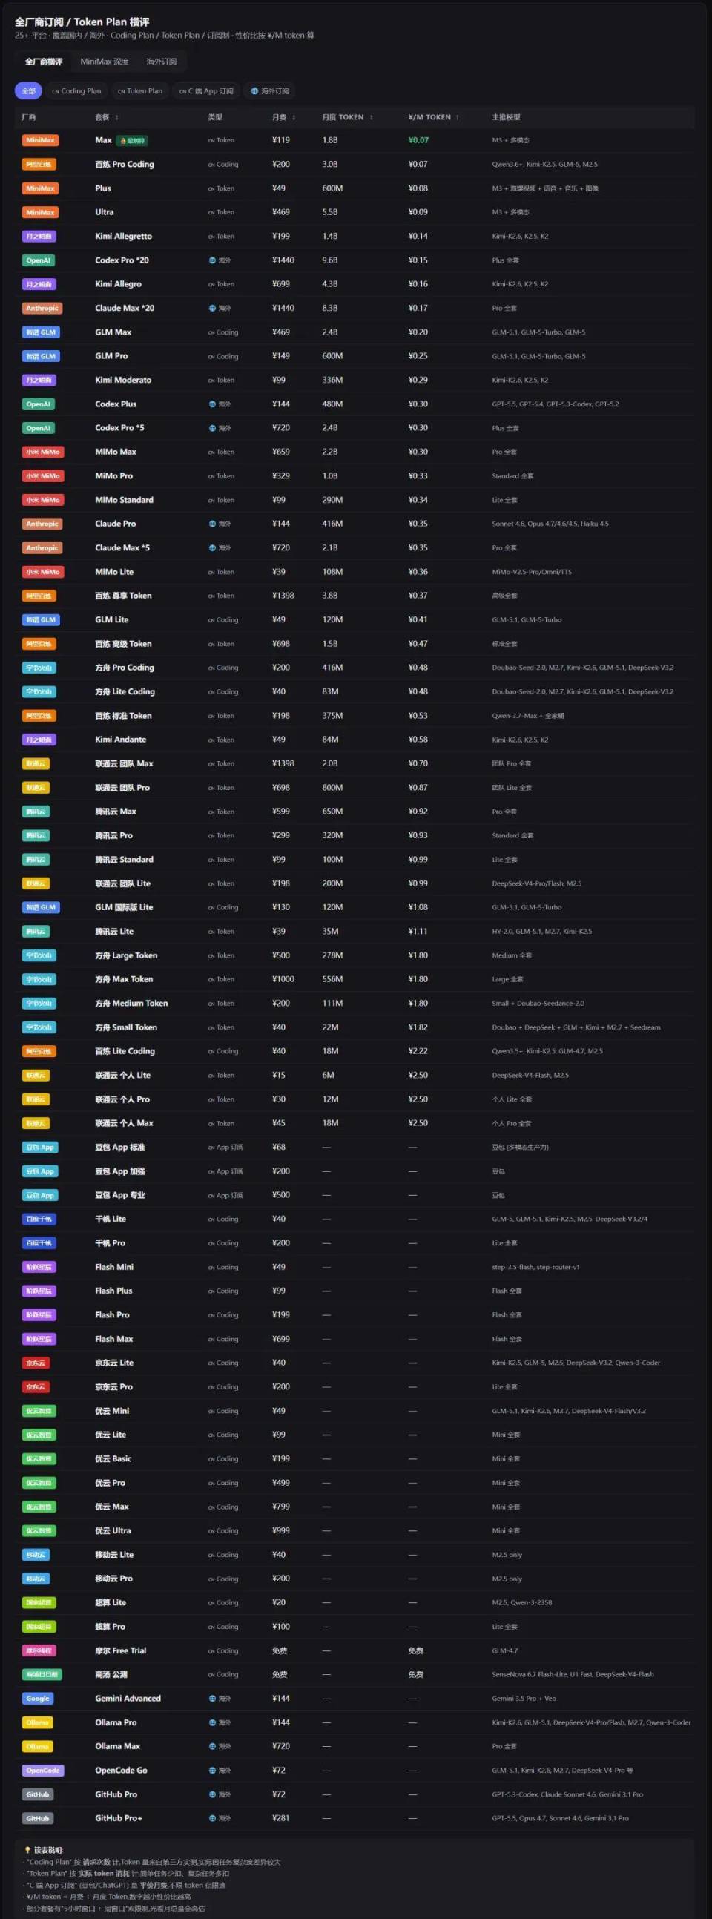Click the globe icon in the Codex Pro *20 row
The width and height of the screenshot is (712, 1919).
tap(212, 260)
